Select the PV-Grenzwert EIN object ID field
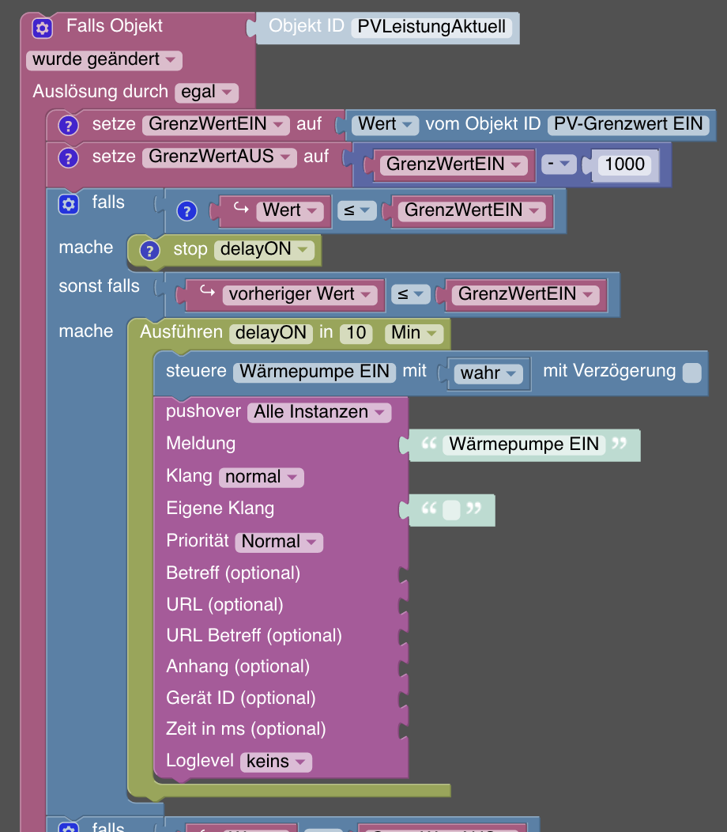 click(628, 125)
